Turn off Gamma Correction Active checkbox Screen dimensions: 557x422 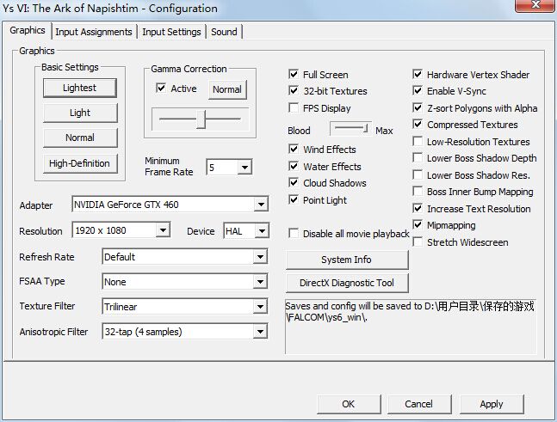(161, 89)
